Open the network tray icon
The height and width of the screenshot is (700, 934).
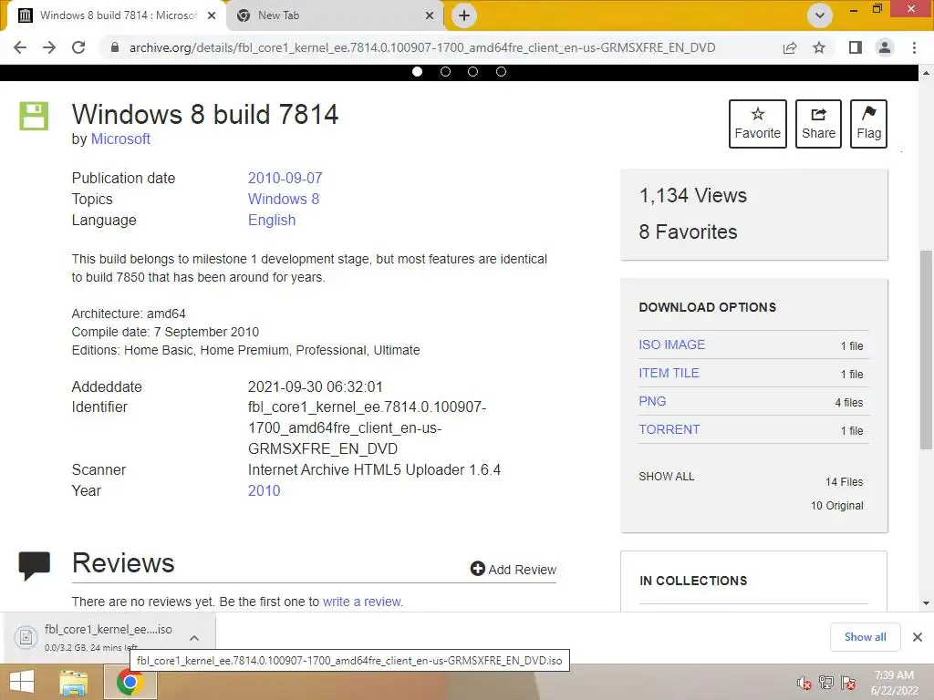click(x=826, y=683)
